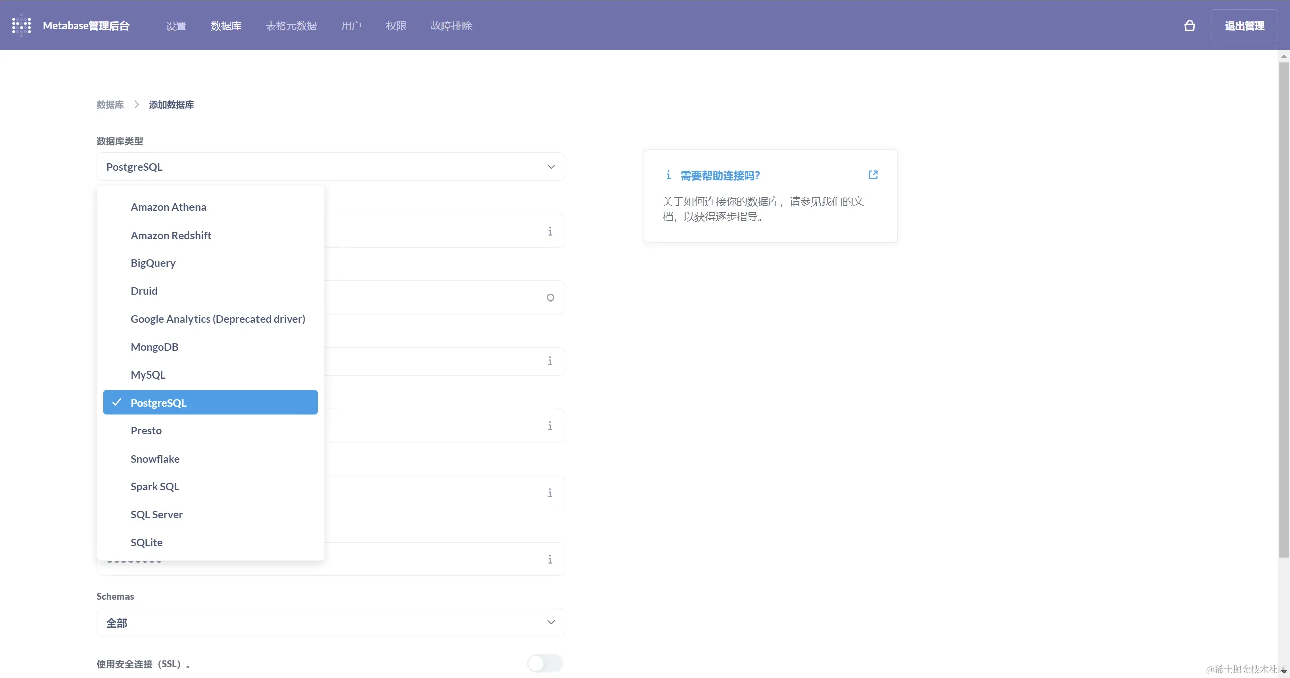Image resolution: width=1290 pixels, height=678 pixels.
Task: Select Snowflake database type
Action: point(155,459)
